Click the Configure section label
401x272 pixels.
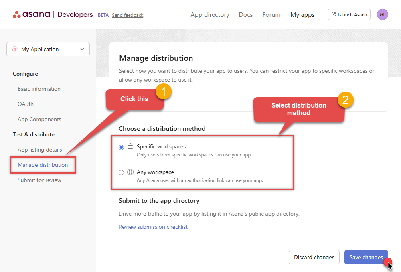25,74
